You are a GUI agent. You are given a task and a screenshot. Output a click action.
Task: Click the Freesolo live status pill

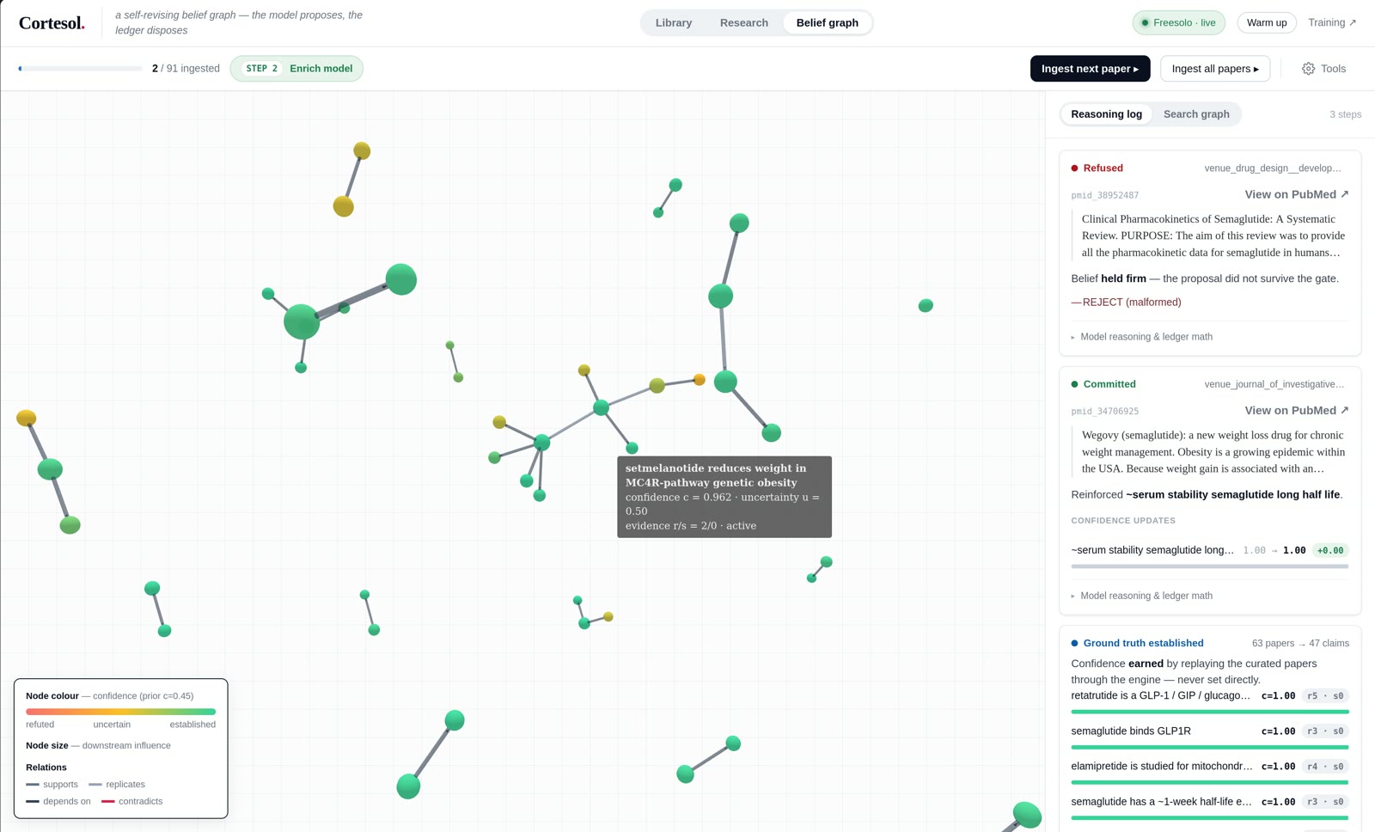1178,23
